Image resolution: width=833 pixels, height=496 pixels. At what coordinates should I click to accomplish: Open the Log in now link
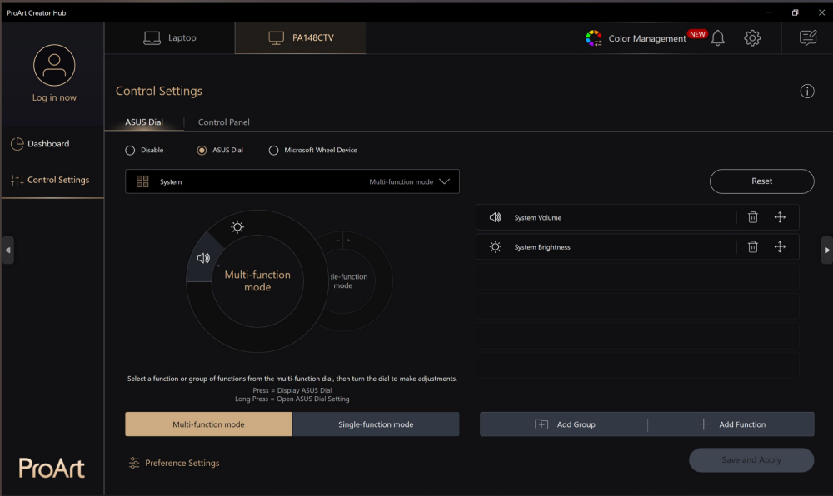(x=54, y=97)
